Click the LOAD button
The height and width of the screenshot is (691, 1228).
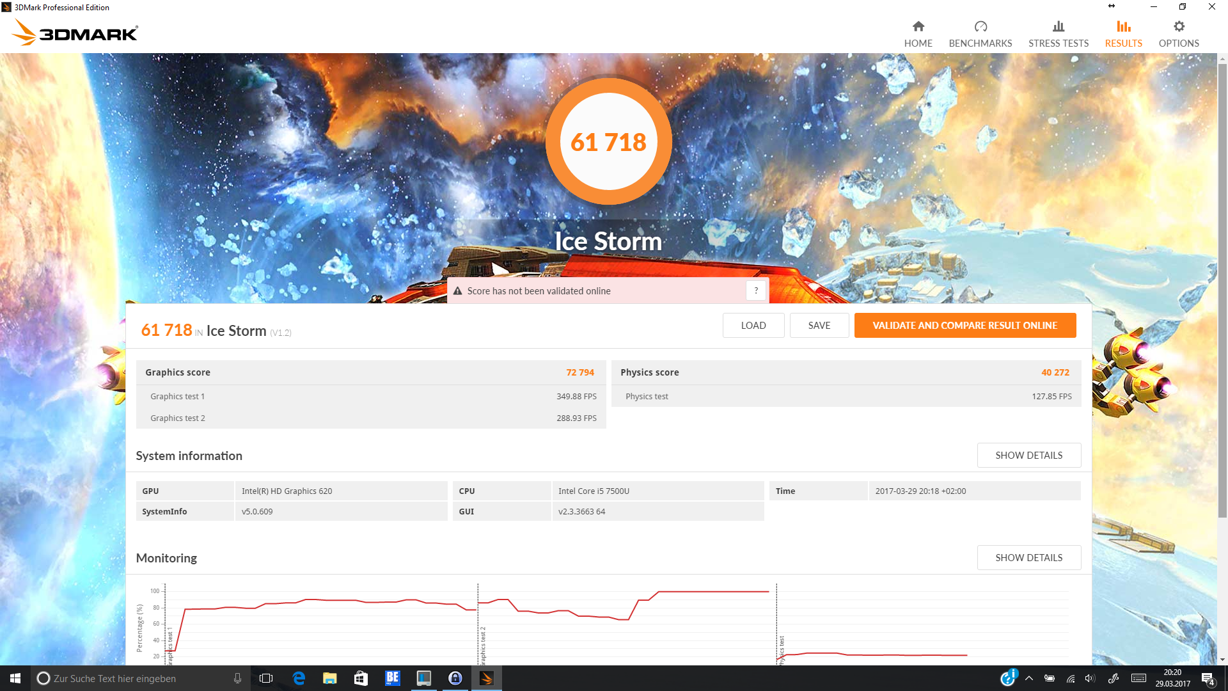click(753, 325)
